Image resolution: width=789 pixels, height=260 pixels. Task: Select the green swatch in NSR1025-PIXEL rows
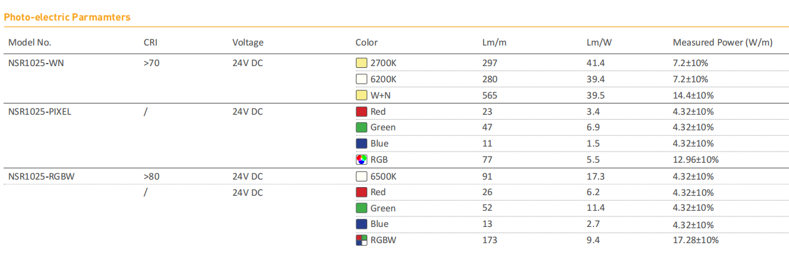(x=361, y=127)
